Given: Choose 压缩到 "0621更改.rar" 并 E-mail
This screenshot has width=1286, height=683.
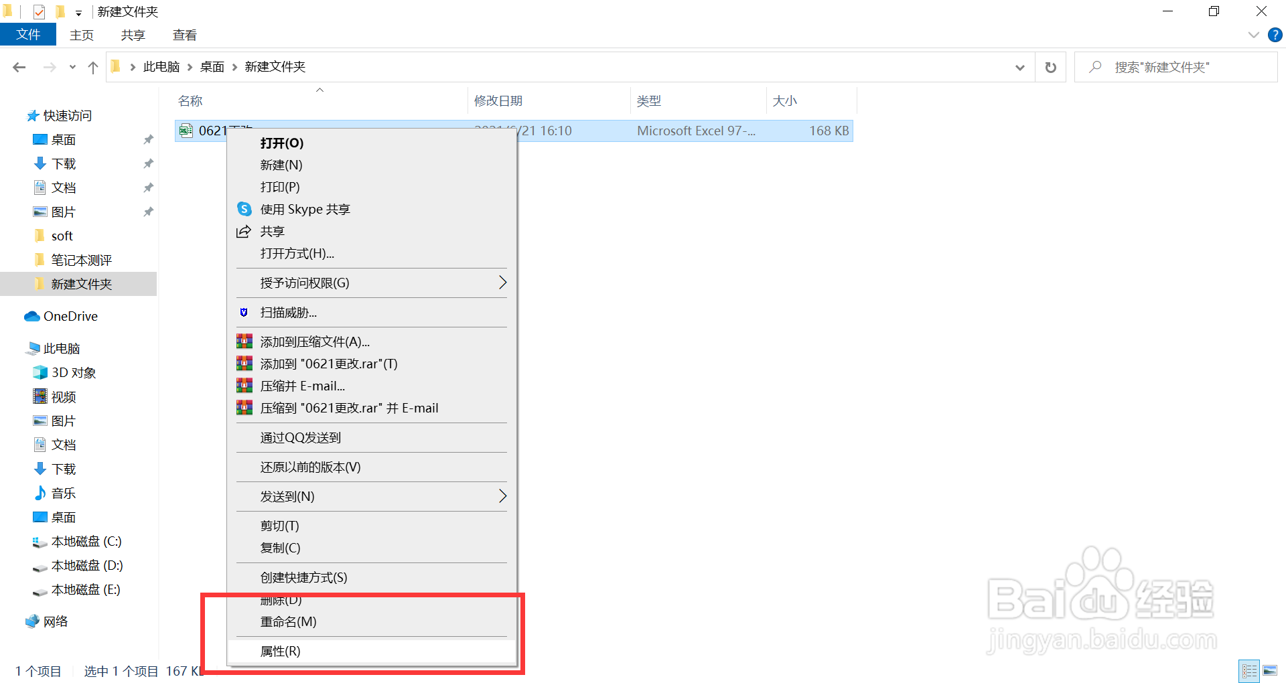Looking at the screenshot, I should (x=372, y=408).
